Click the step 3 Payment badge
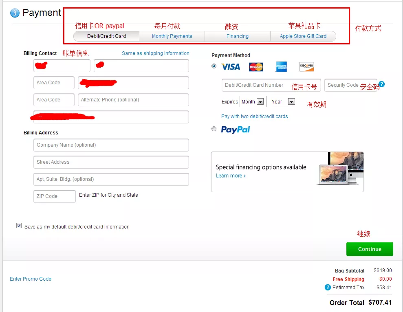This screenshot has width=403, height=312. [x=15, y=13]
